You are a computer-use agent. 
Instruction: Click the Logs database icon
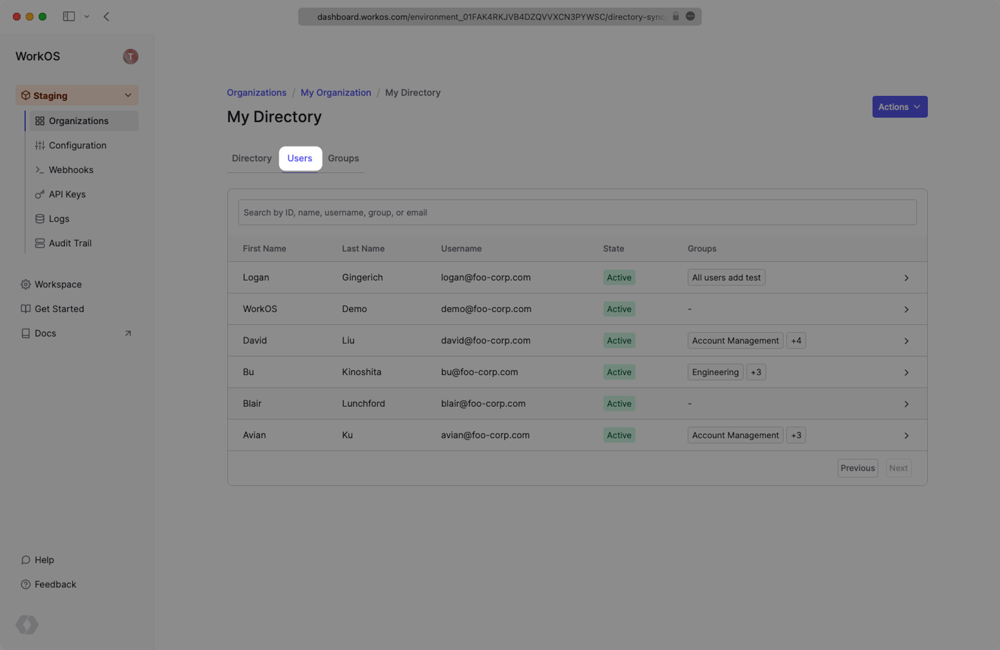40,219
